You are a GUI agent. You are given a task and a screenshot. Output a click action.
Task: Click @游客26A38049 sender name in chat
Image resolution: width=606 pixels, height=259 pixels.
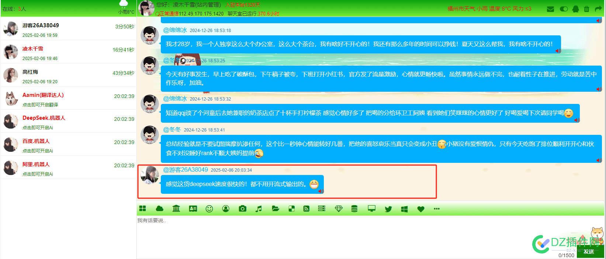[186, 170]
